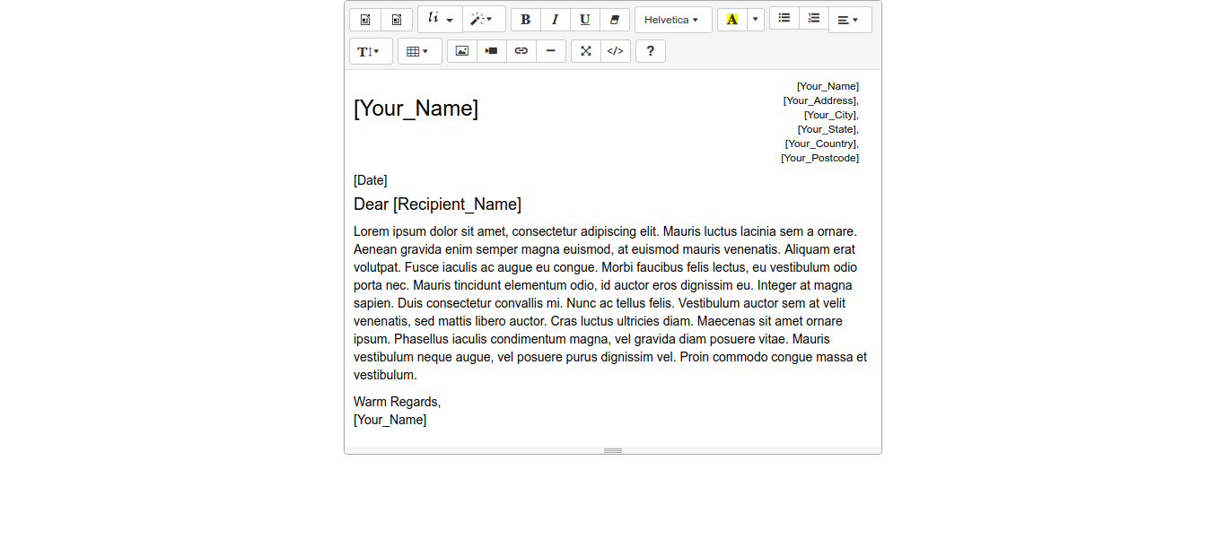Click the insert video icon

(492, 51)
